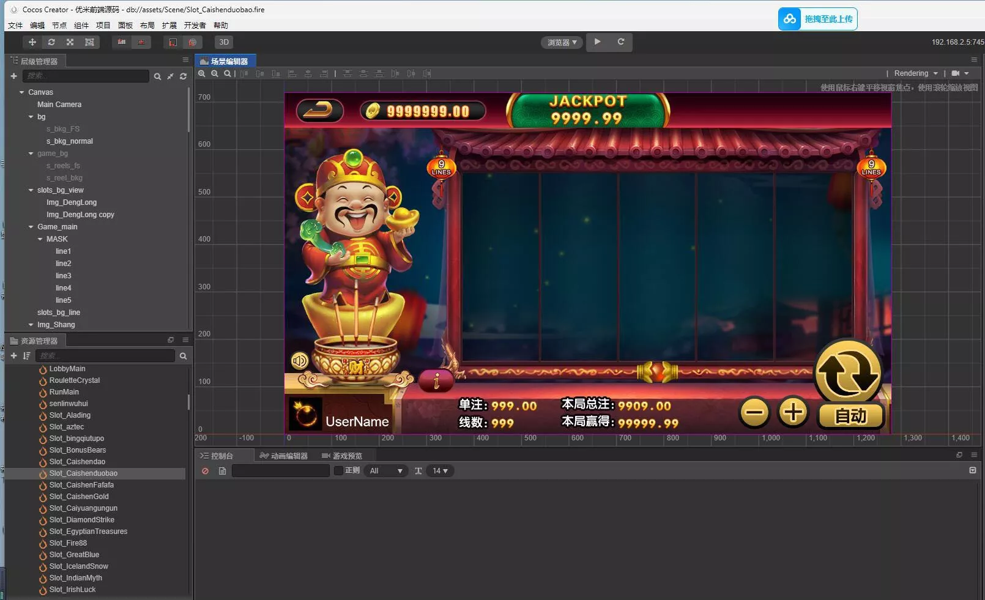The width and height of the screenshot is (985, 600).
Task: Open console log level All dropdown
Action: pos(386,471)
